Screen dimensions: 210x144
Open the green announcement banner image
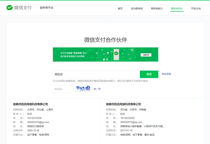106,54
